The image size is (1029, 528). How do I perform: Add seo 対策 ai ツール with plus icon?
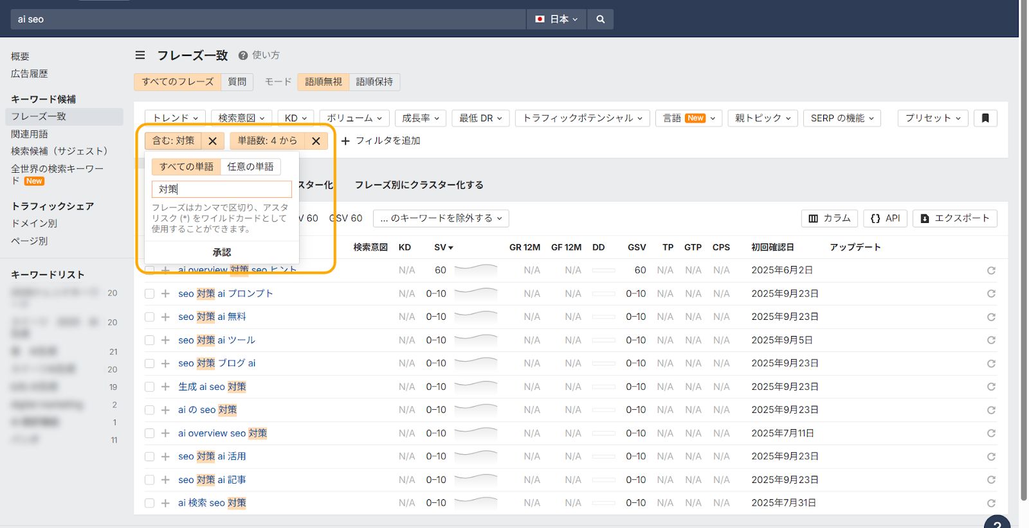[x=165, y=340]
